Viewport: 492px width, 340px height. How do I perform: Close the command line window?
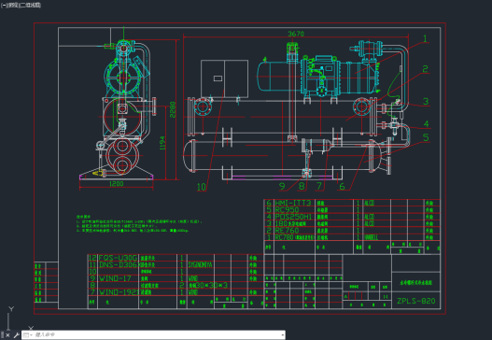(x=7, y=335)
